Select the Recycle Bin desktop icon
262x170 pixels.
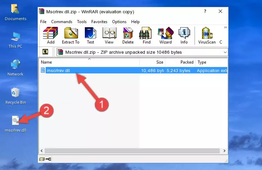pyautogui.click(x=16, y=96)
